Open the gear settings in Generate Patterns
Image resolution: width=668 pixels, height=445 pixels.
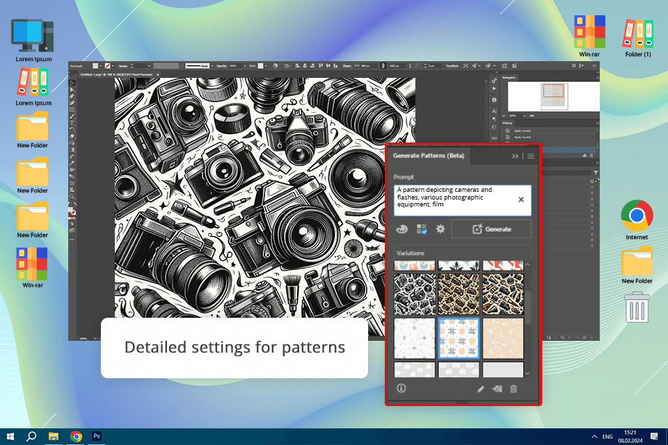(440, 229)
